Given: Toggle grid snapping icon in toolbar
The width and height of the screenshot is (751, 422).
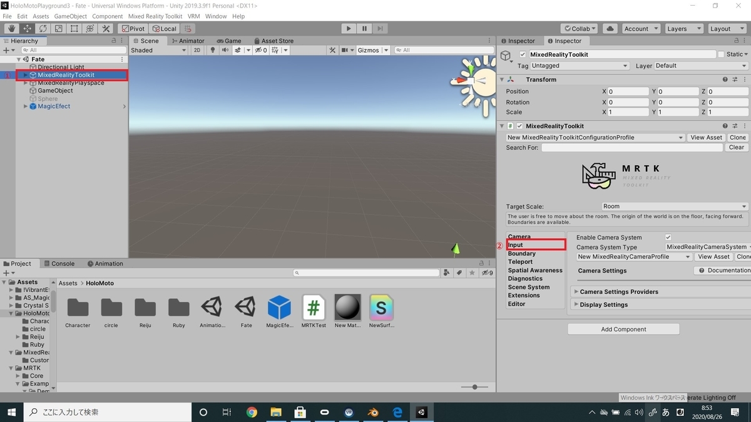Looking at the screenshot, I should pos(188,29).
